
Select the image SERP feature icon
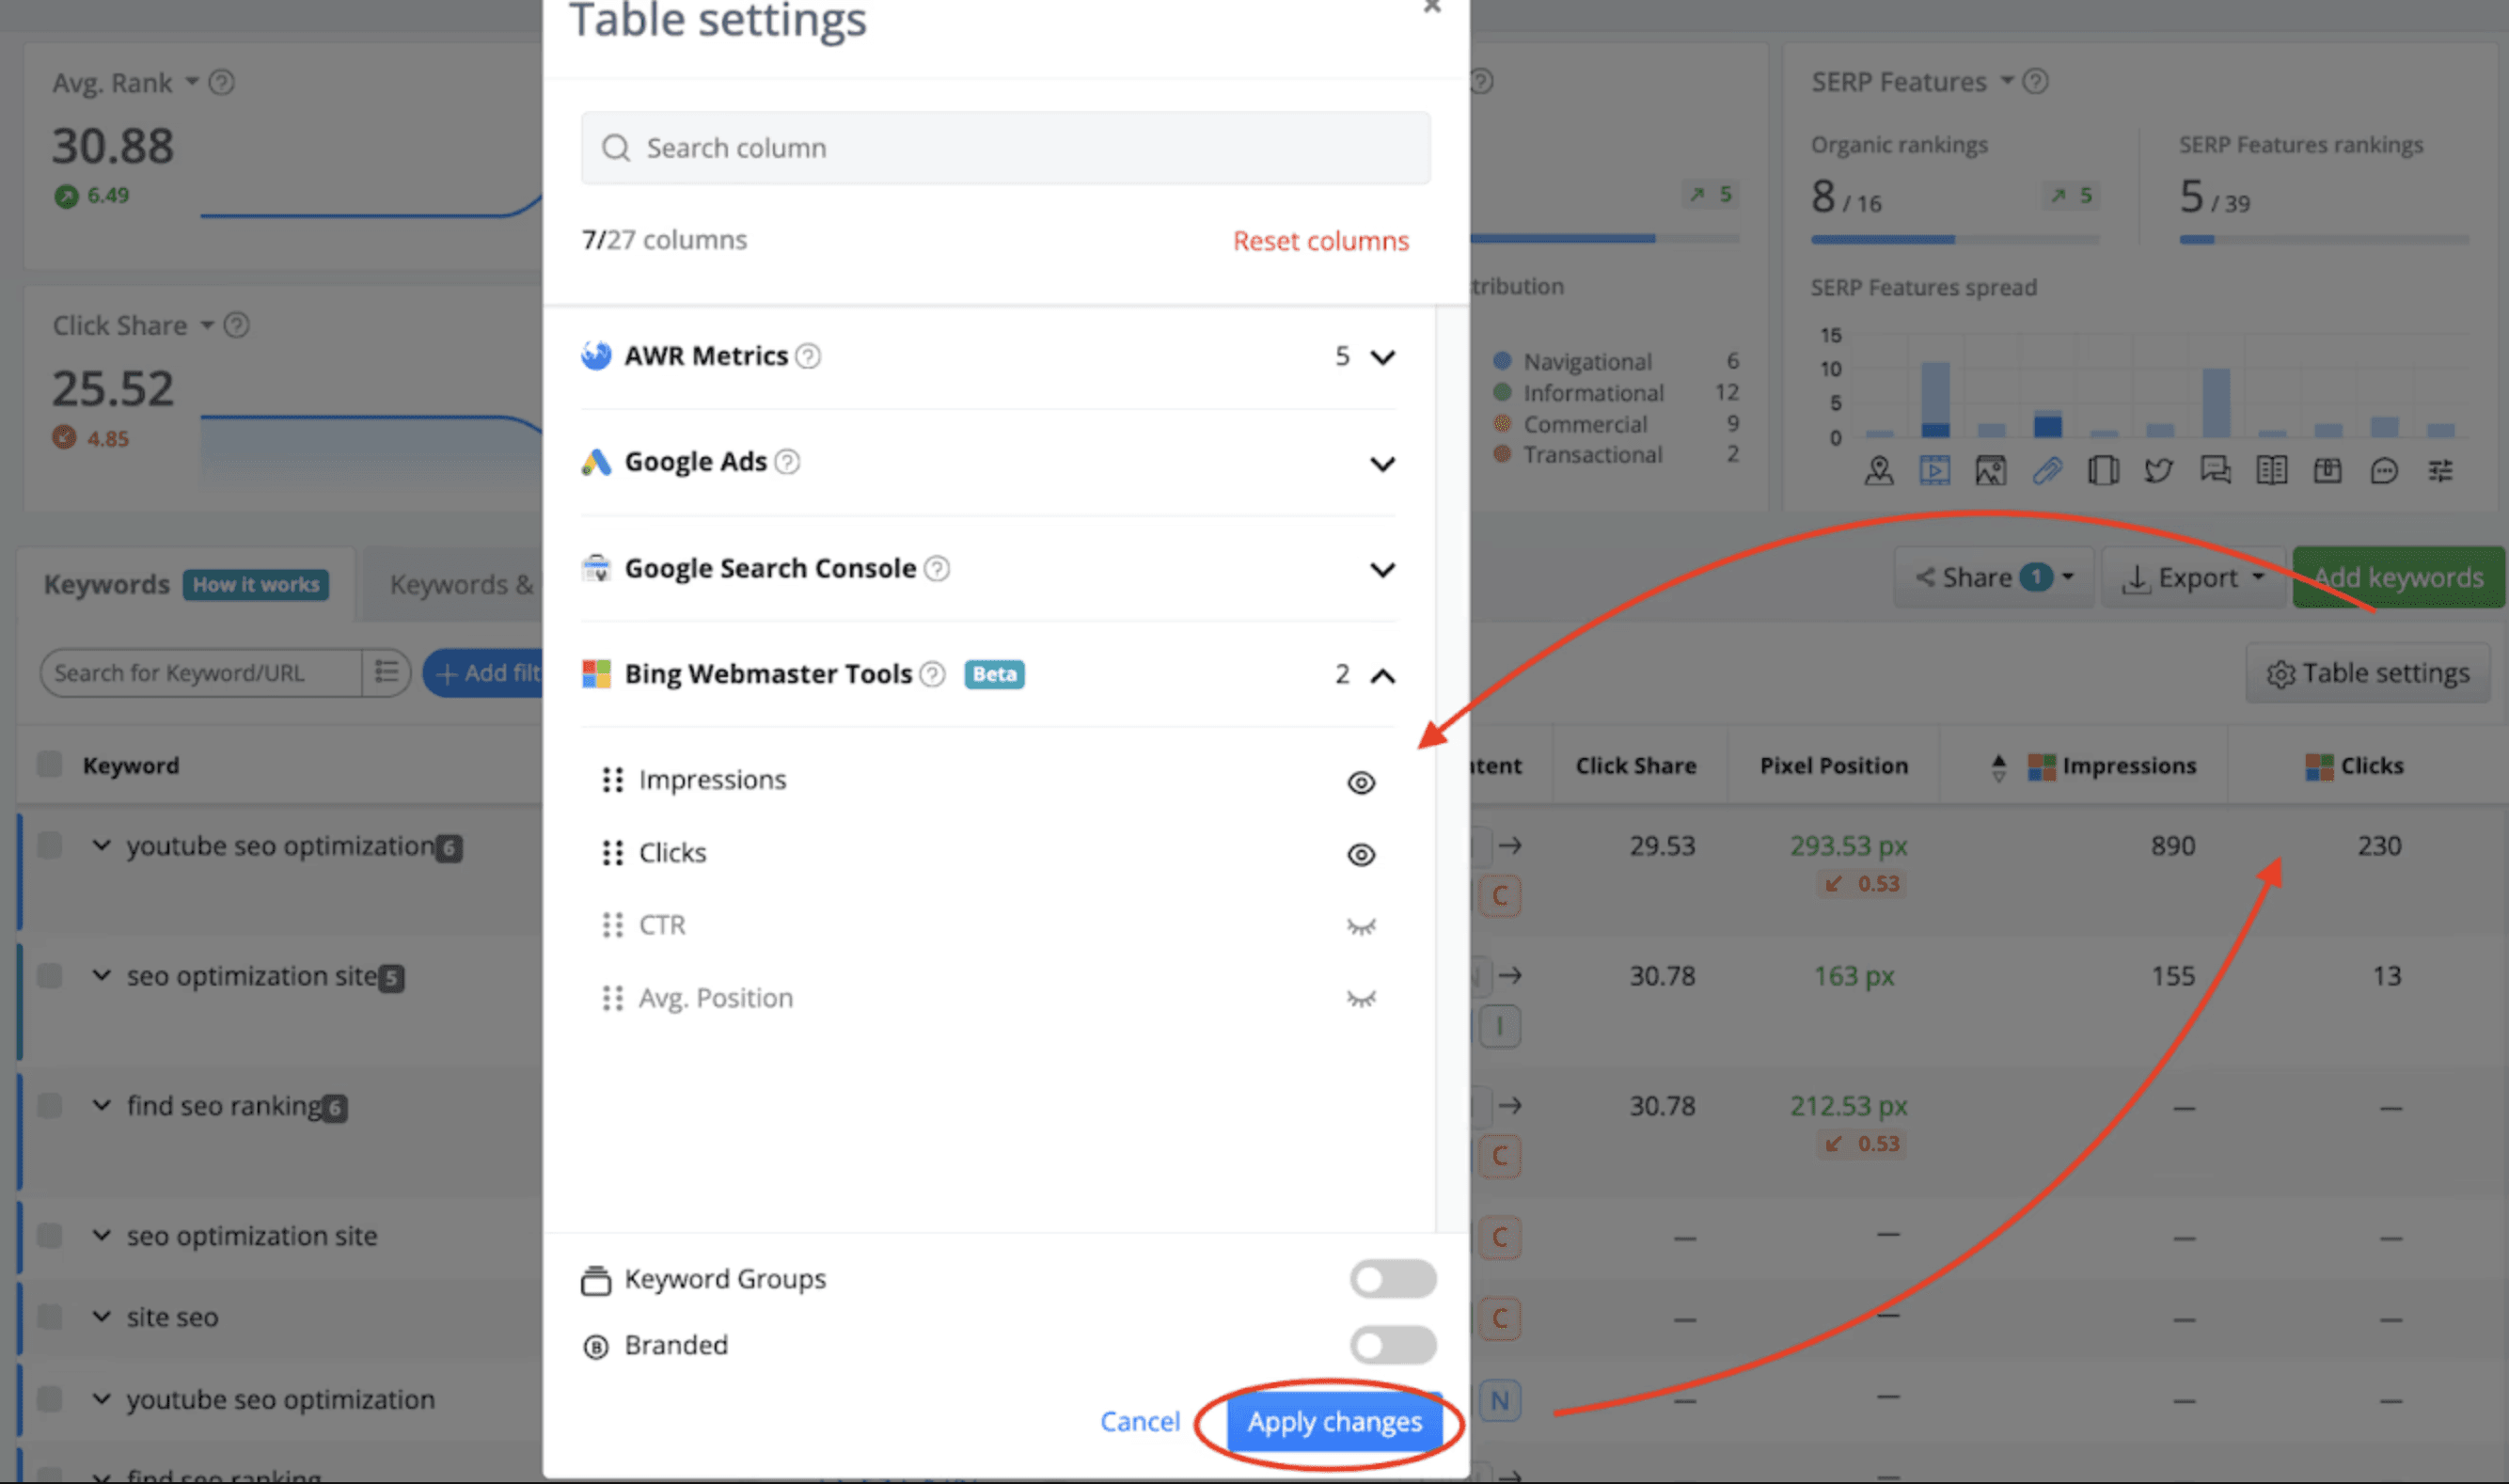coord(1991,470)
